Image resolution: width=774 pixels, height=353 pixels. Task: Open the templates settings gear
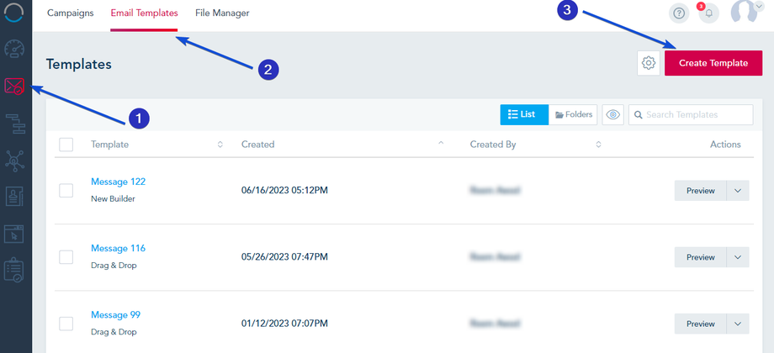(649, 63)
